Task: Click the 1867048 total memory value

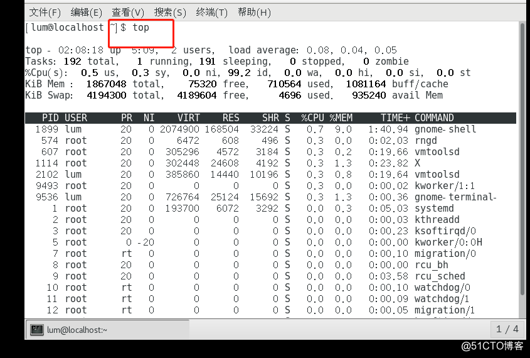Action: point(106,84)
